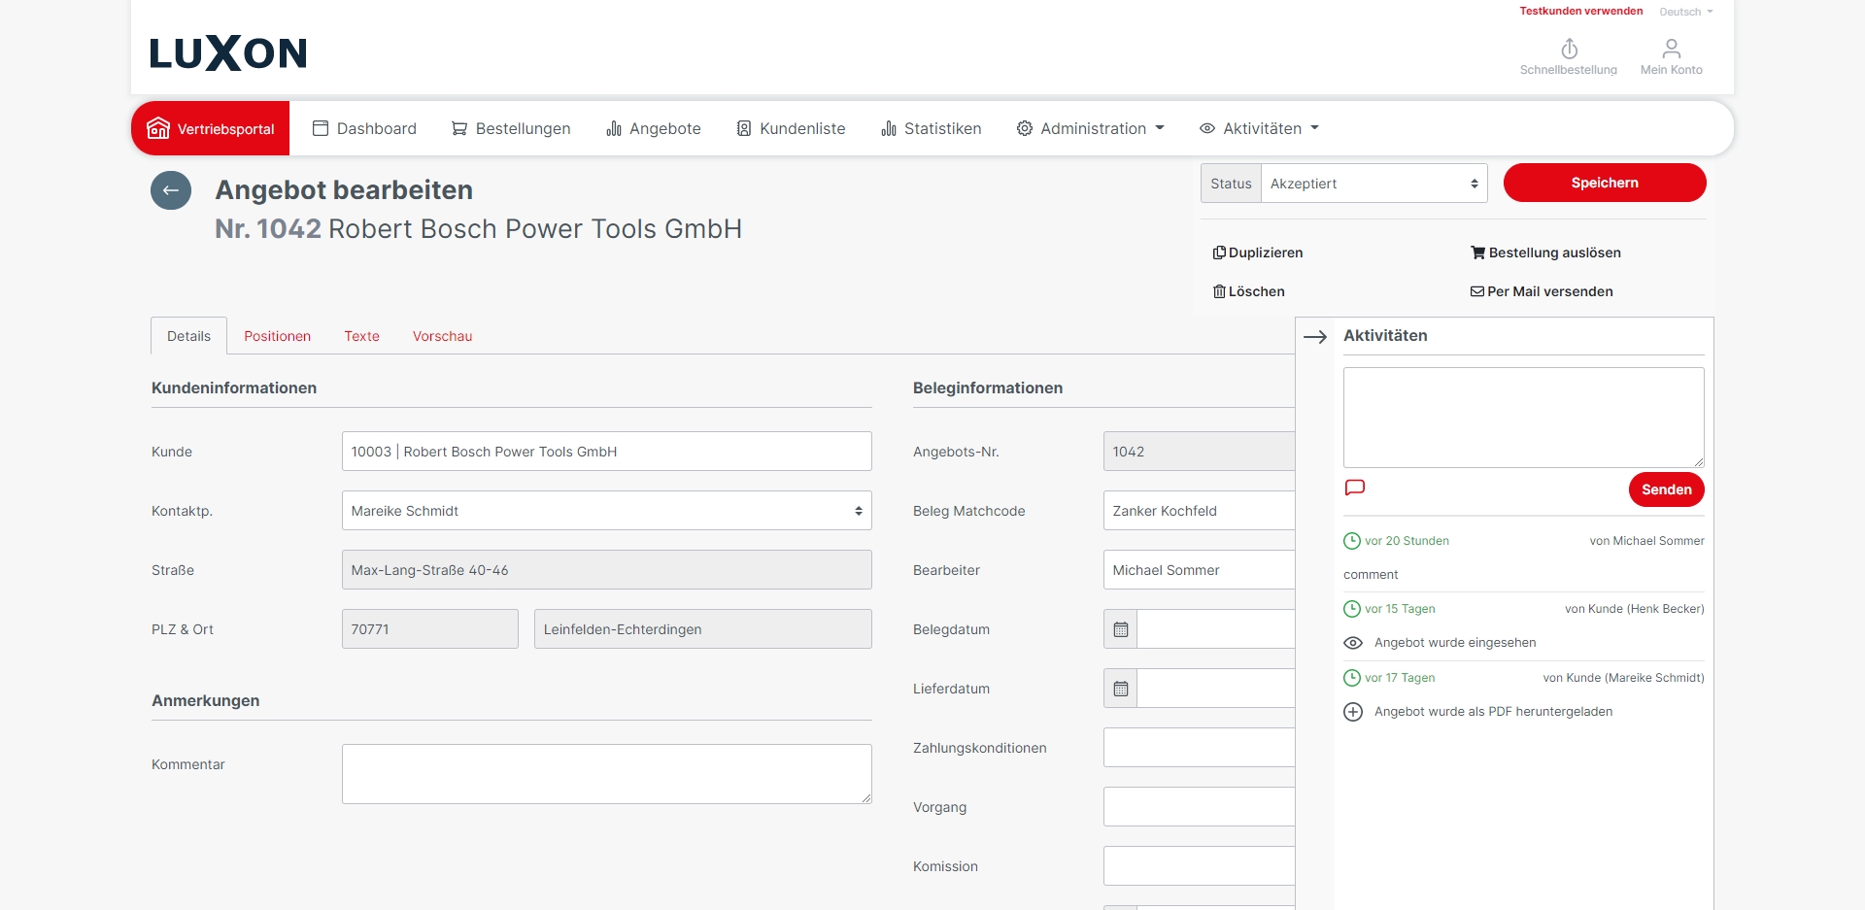Open Schnellbestellung quick order icon
Screen dimensions: 1865x910
(x=1568, y=50)
